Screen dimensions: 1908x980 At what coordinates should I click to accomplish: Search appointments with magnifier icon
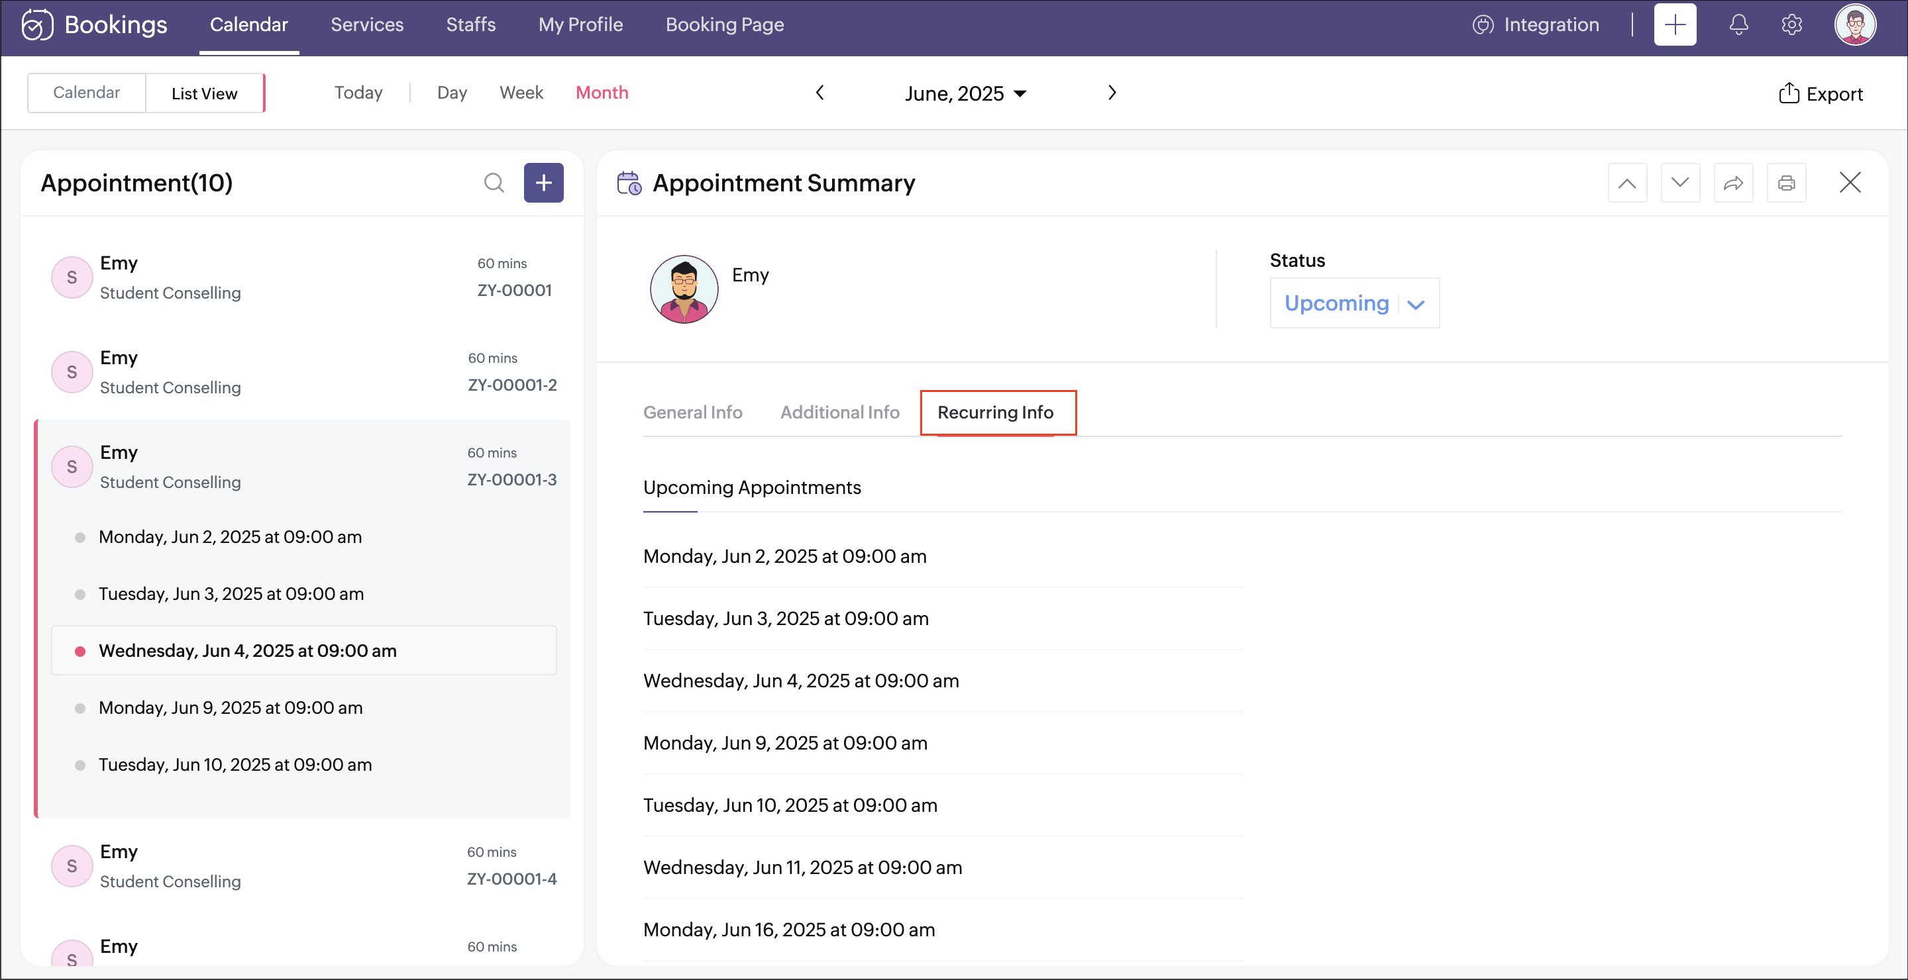click(494, 182)
